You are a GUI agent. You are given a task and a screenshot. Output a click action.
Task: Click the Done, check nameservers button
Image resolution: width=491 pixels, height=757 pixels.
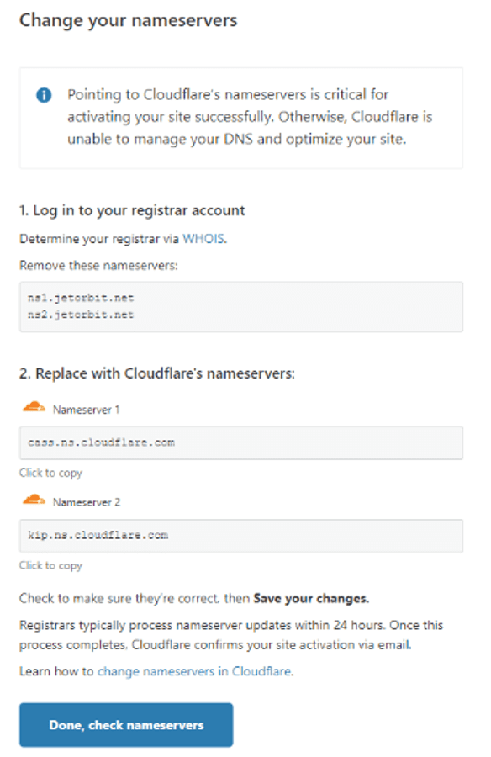click(126, 725)
